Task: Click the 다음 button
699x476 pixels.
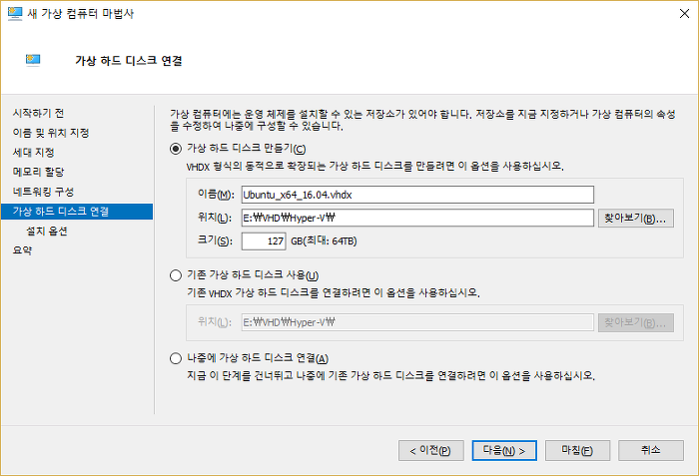Action: pos(504,451)
